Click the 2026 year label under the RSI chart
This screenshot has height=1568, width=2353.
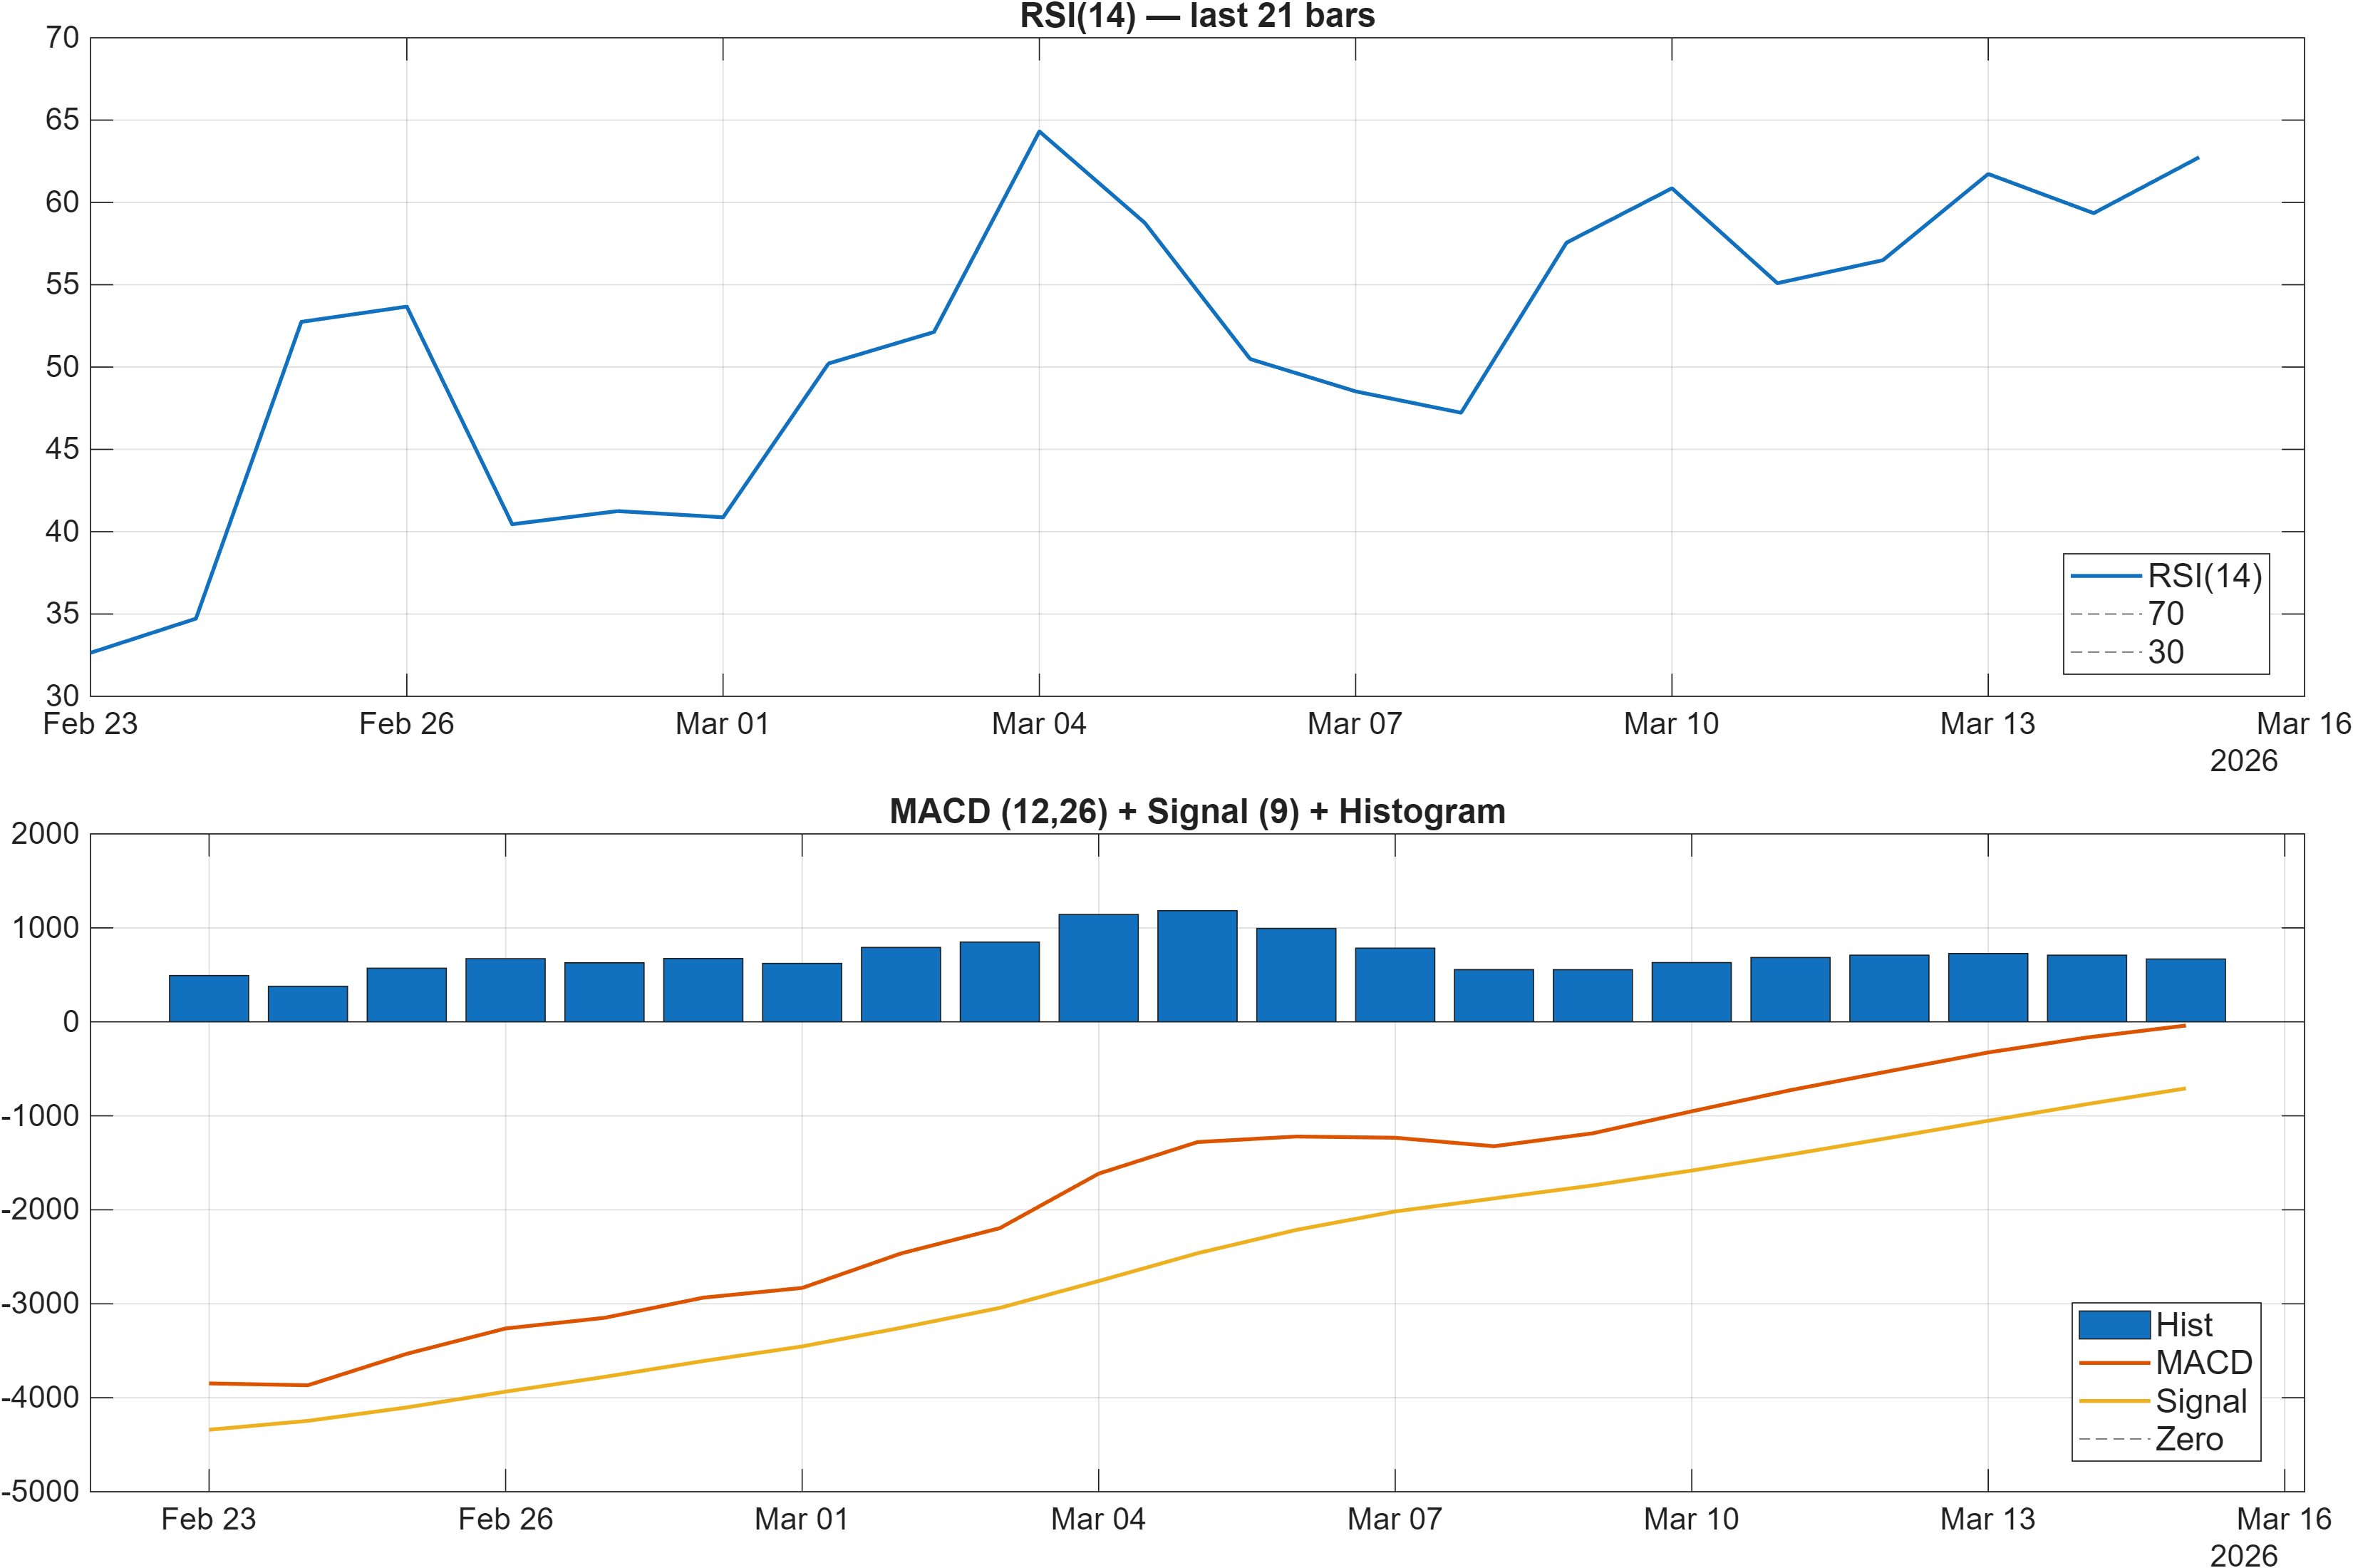click(x=2243, y=761)
